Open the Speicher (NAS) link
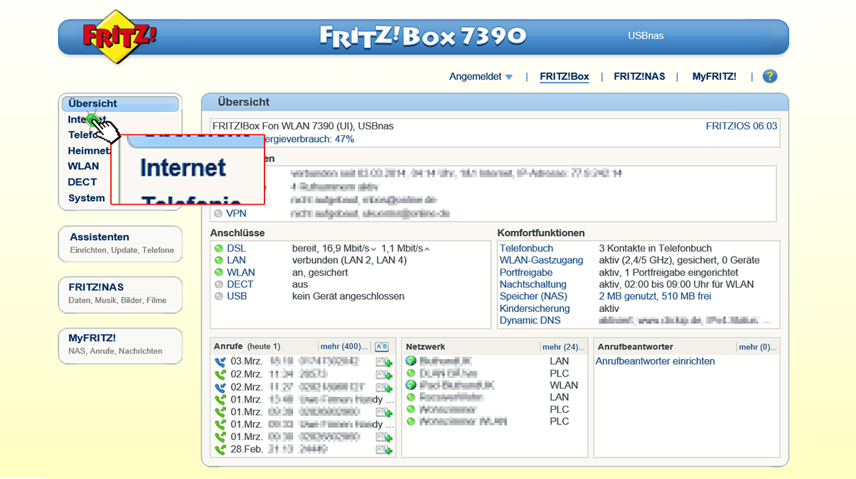 tap(534, 296)
